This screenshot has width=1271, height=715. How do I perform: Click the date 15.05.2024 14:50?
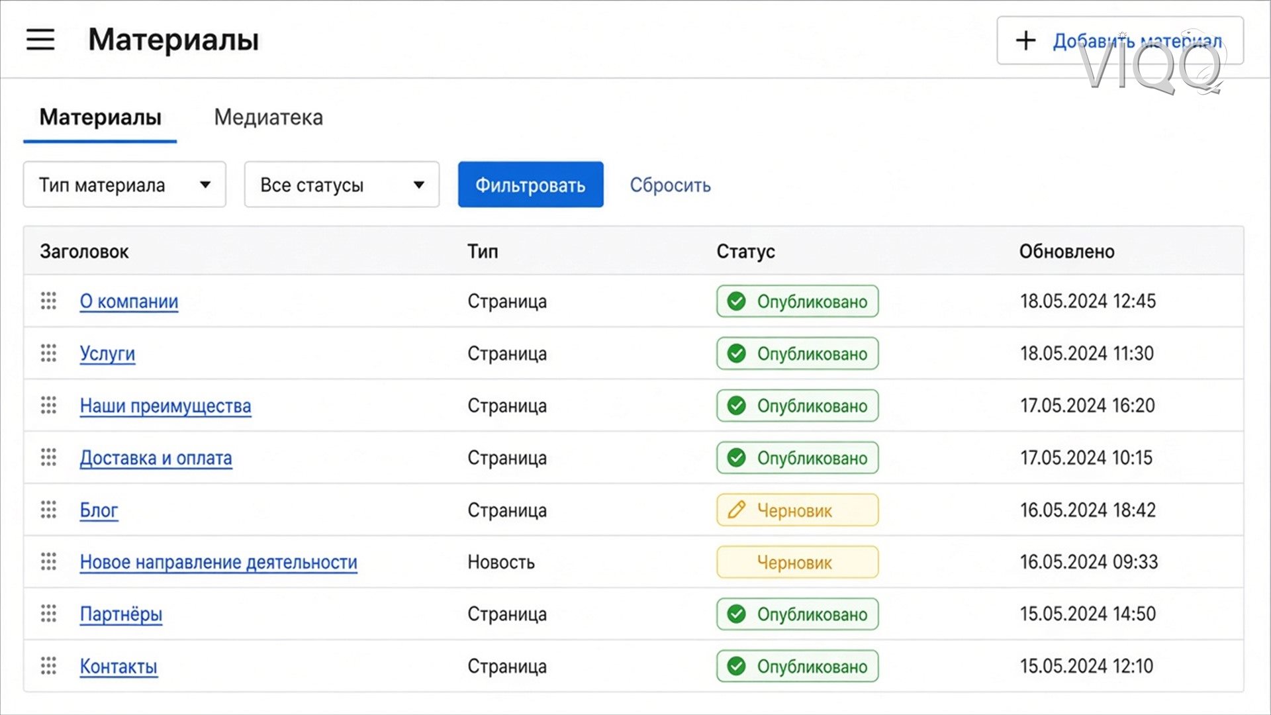click(1088, 614)
